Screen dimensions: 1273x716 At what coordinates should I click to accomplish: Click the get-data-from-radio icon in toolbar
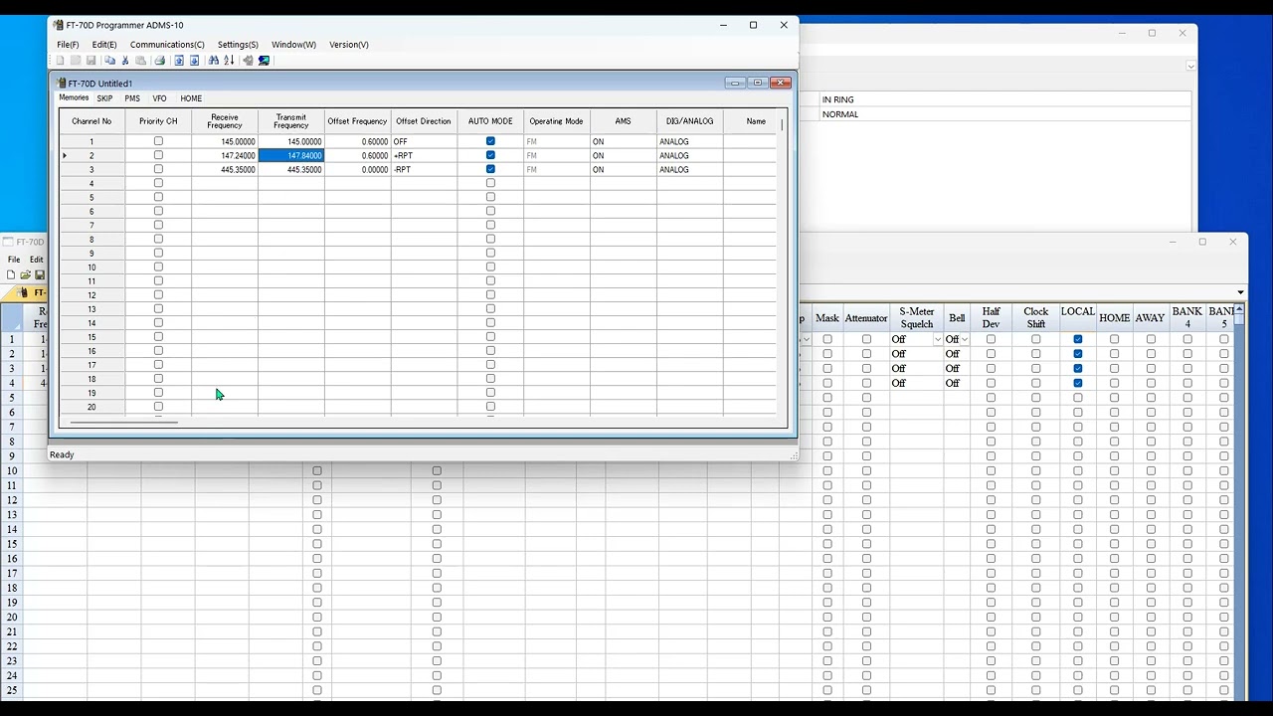tap(248, 61)
